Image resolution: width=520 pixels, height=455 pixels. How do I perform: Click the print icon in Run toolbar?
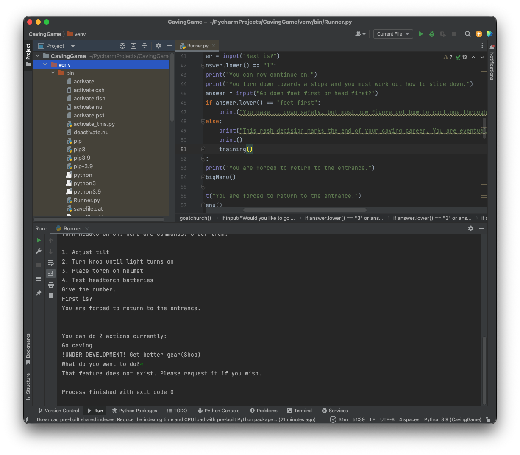51,285
